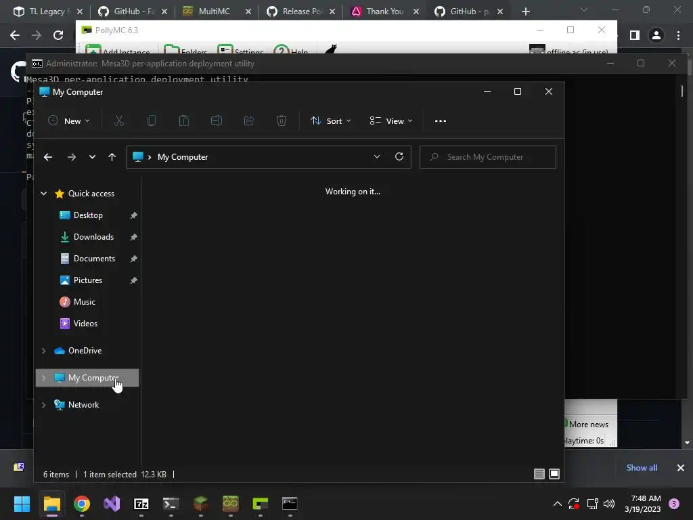Collapse the Quick access tree

(44, 193)
